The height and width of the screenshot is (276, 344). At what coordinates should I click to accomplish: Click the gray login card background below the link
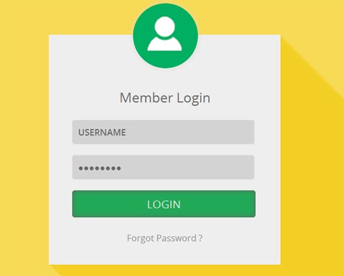pos(164,255)
